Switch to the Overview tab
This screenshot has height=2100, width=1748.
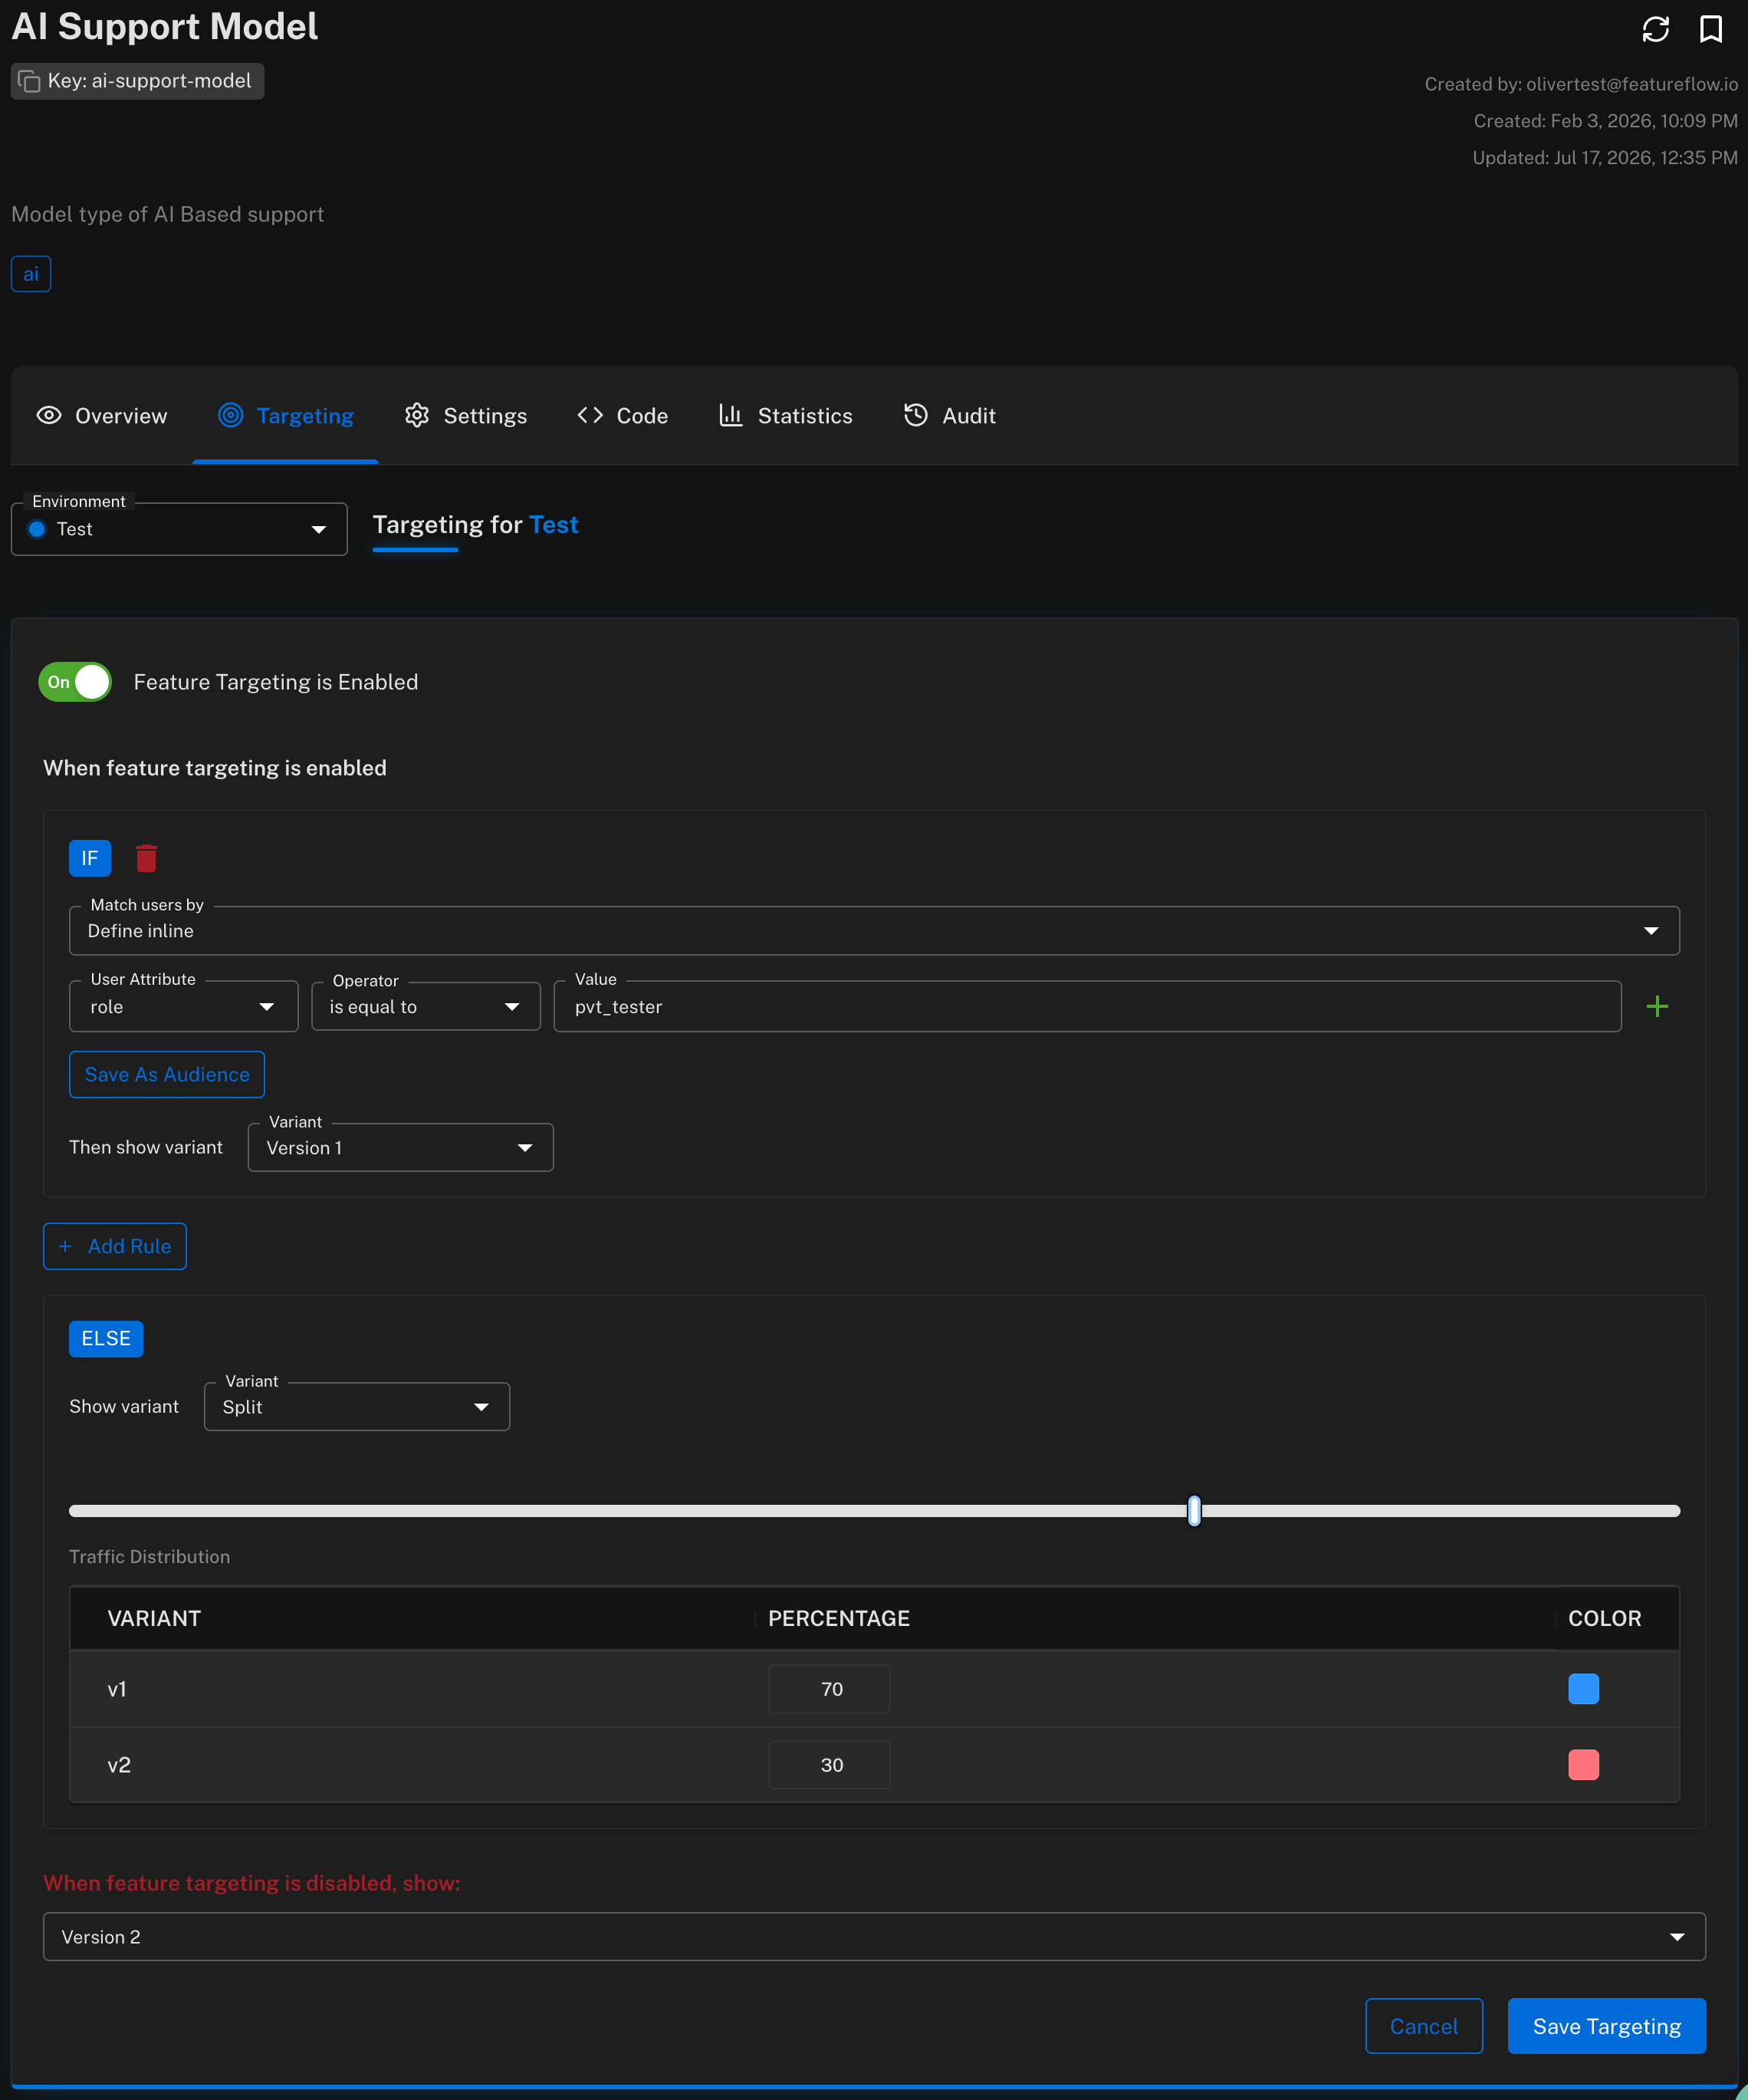coord(102,416)
